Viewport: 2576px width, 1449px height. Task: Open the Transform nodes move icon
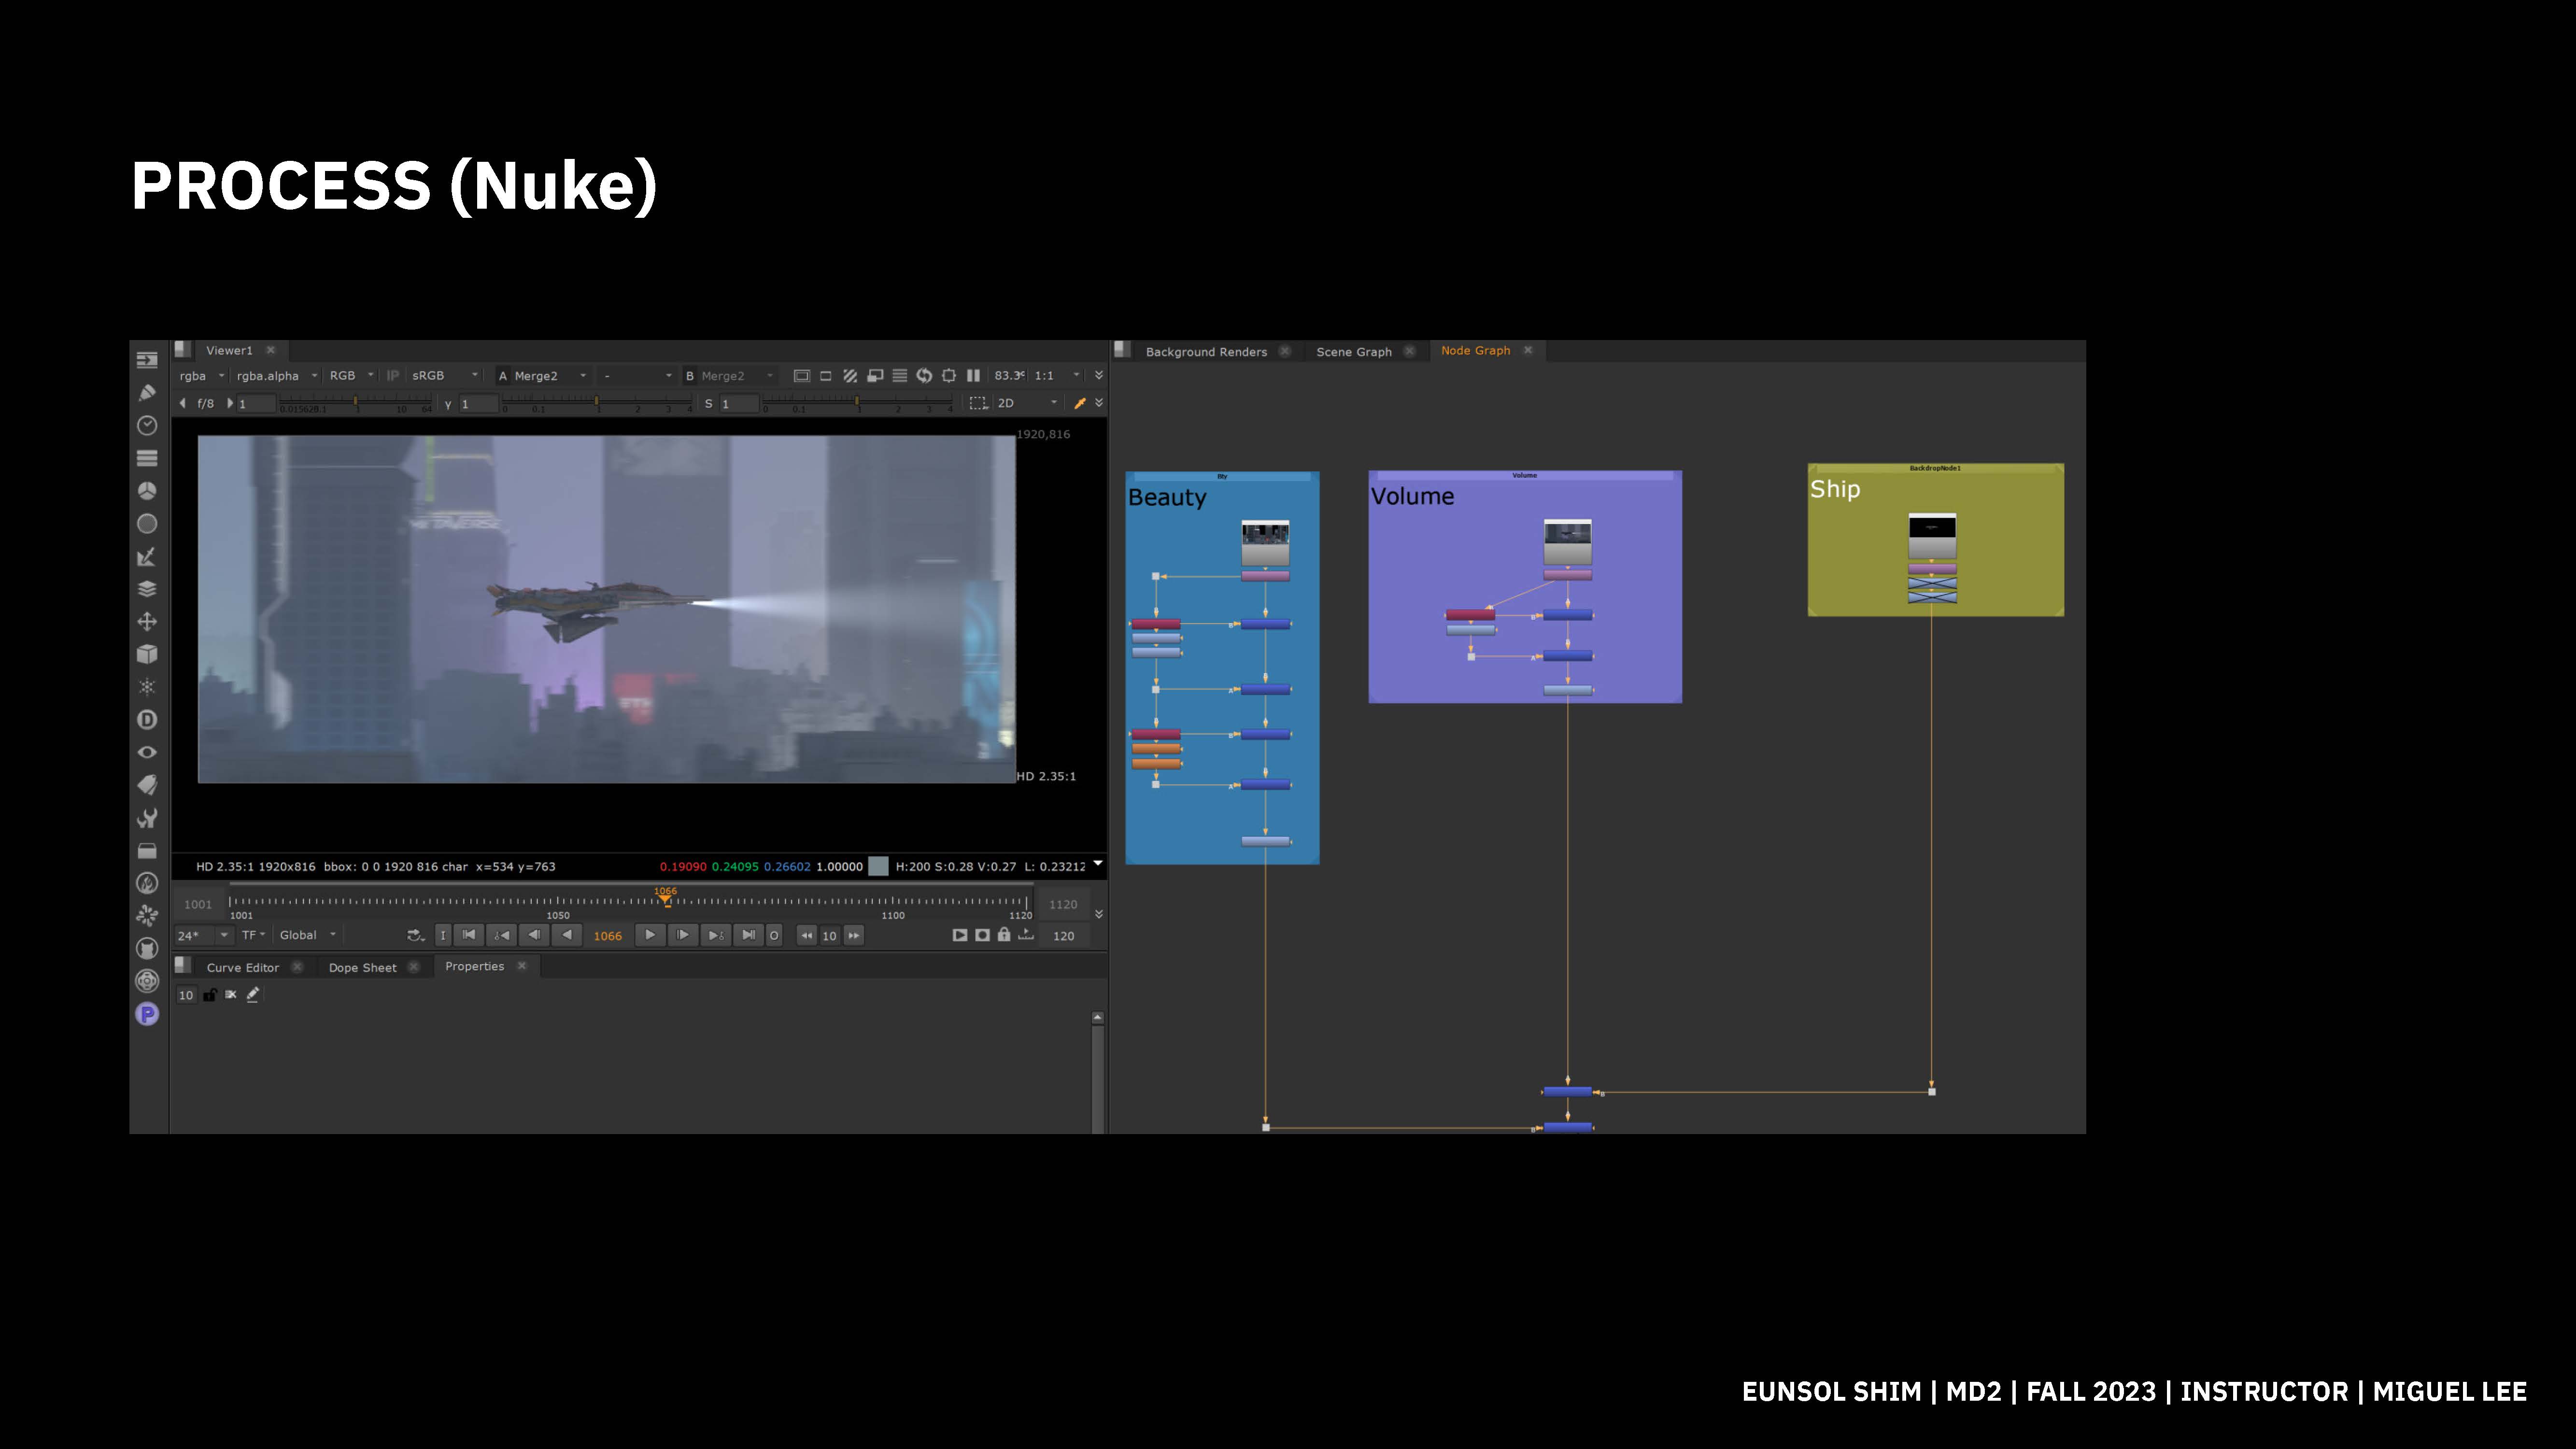(x=147, y=622)
